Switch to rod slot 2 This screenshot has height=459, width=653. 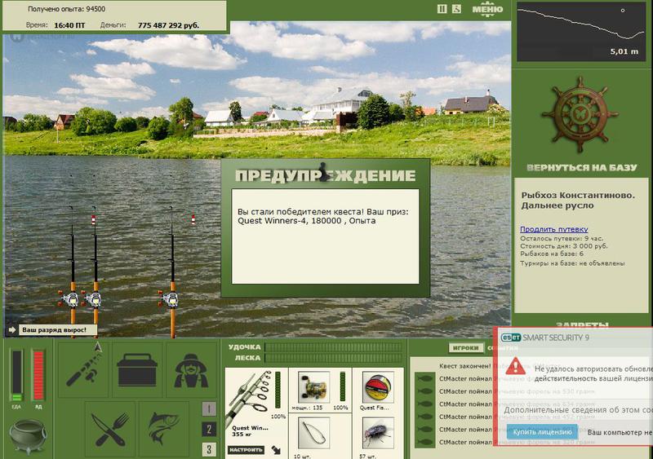209,429
